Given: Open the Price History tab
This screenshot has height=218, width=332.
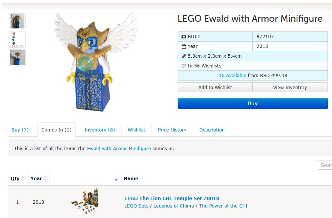Looking at the screenshot, I should [x=172, y=130].
